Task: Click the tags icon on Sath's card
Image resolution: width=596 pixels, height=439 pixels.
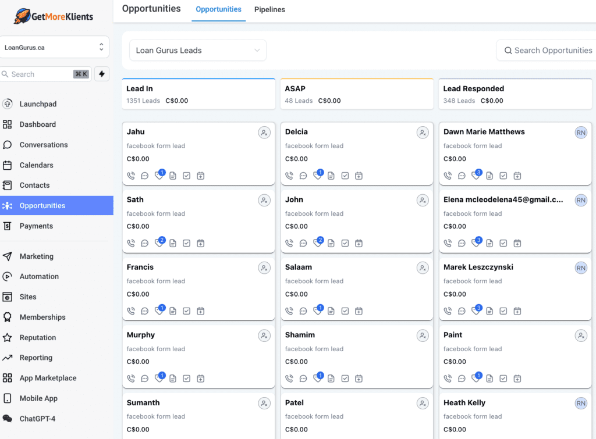Action: (159, 243)
